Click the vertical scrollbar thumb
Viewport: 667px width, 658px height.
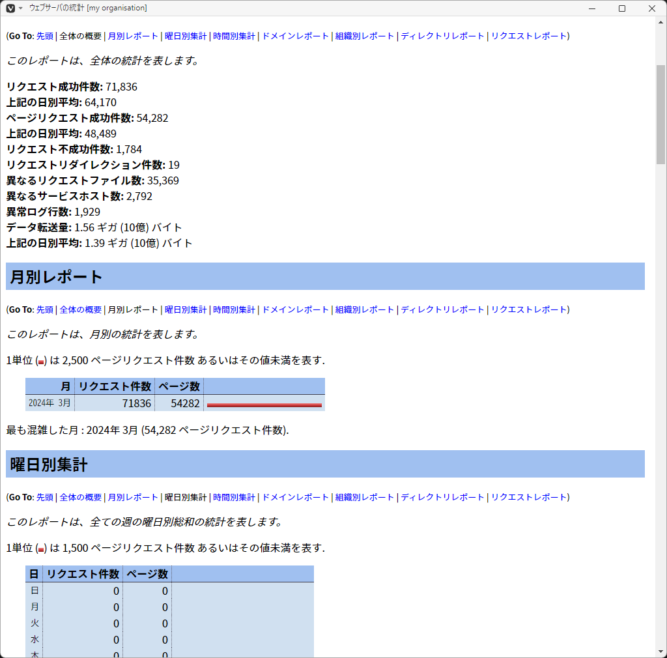click(x=660, y=115)
